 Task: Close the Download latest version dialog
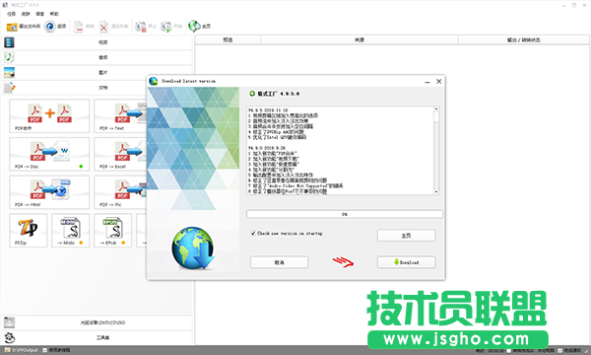438,81
